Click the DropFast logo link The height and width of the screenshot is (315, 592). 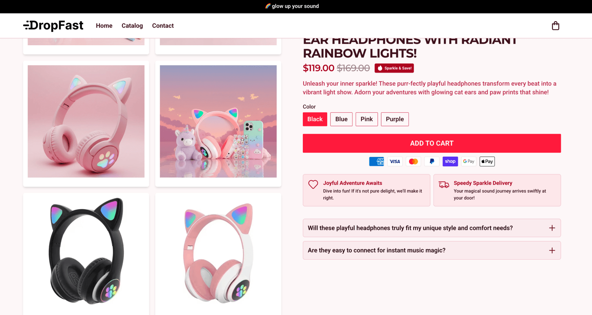53,26
